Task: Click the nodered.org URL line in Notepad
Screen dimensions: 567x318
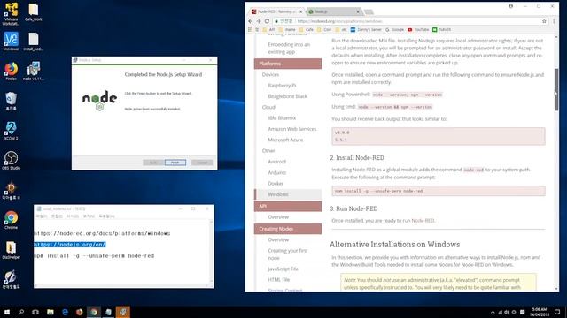Action: tap(103, 233)
